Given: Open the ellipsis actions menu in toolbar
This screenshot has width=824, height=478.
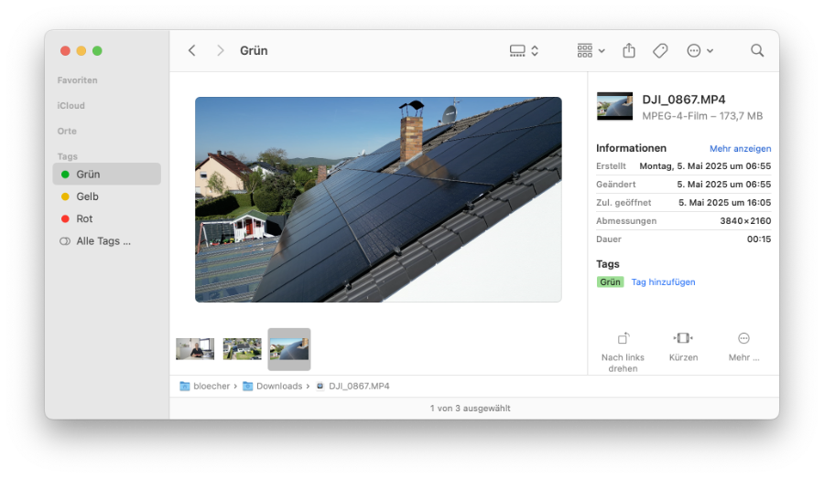Looking at the screenshot, I should point(700,50).
